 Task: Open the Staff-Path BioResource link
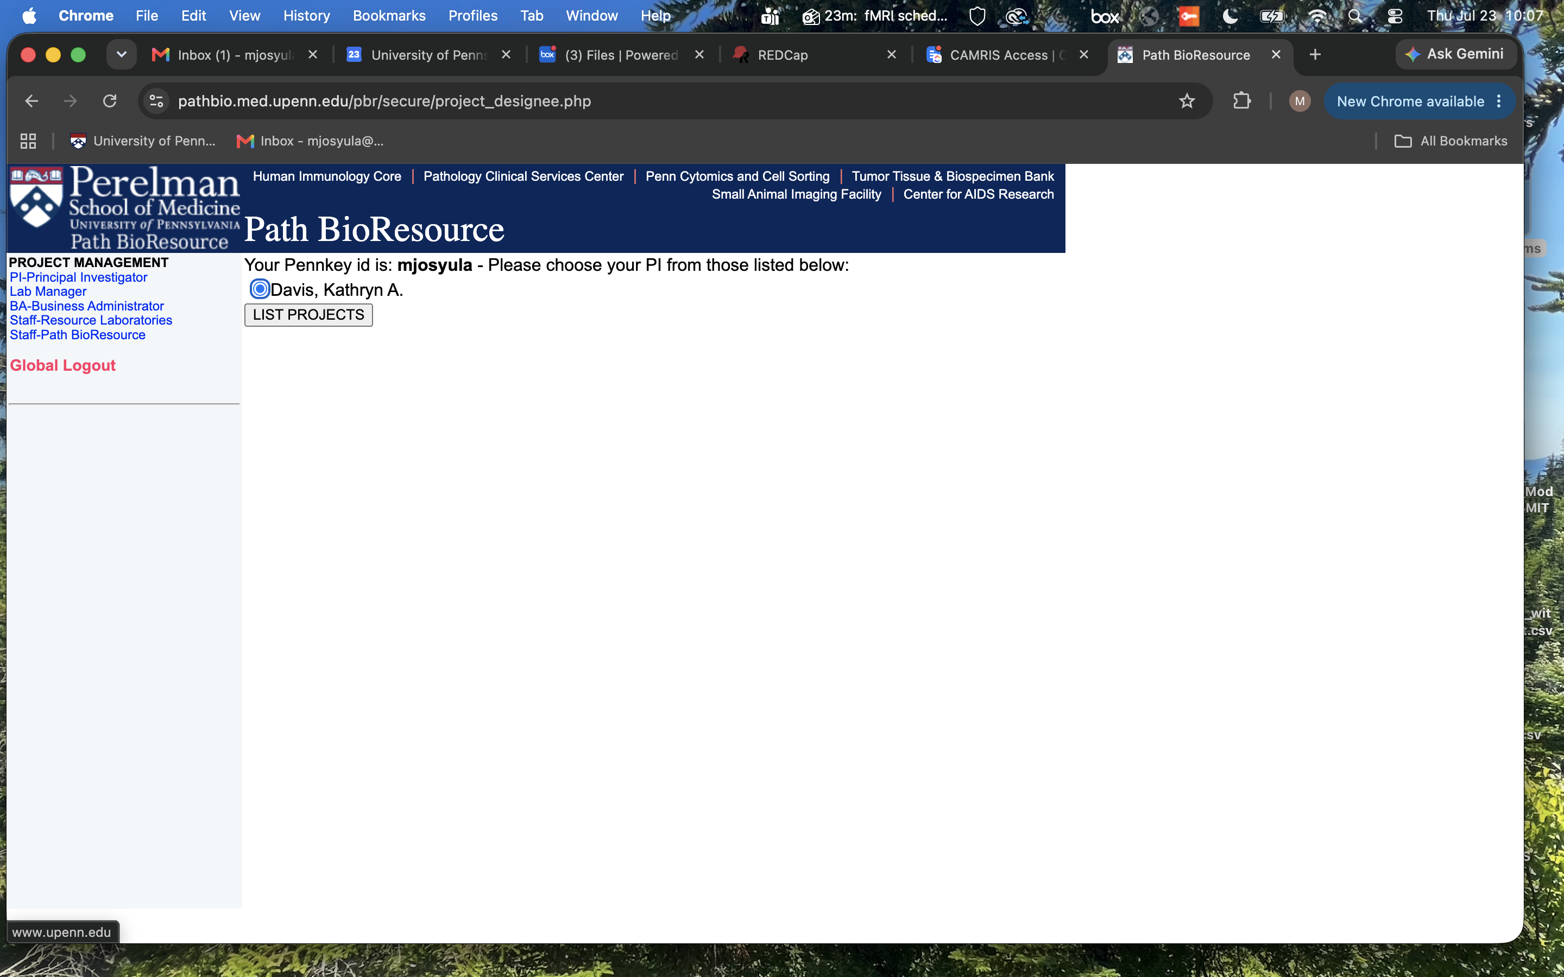point(78,335)
